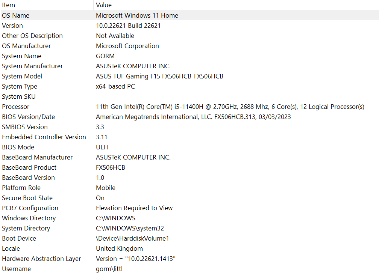Click the United Kingdom locale value
The width and height of the screenshot is (379, 274).
(120, 248)
